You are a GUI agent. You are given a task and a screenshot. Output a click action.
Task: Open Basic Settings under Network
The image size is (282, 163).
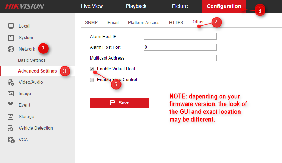(x=32, y=60)
